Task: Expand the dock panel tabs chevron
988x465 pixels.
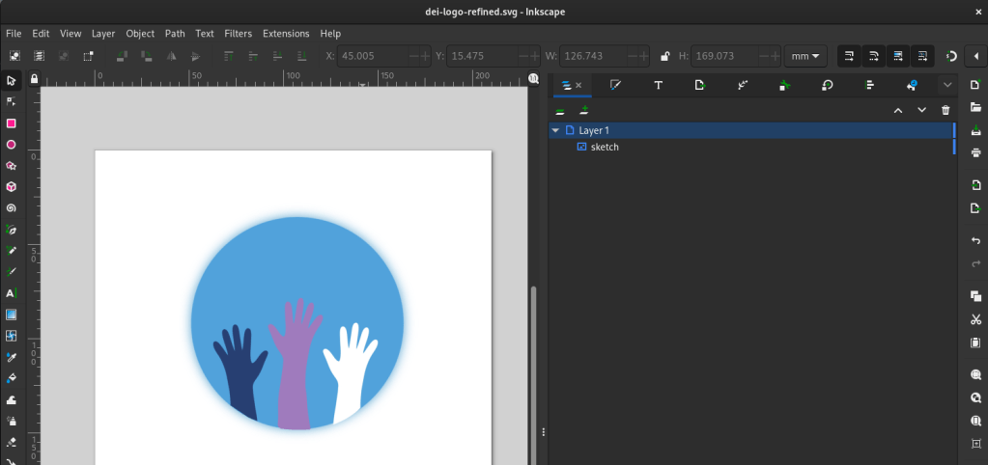Action: click(x=947, y=85)
